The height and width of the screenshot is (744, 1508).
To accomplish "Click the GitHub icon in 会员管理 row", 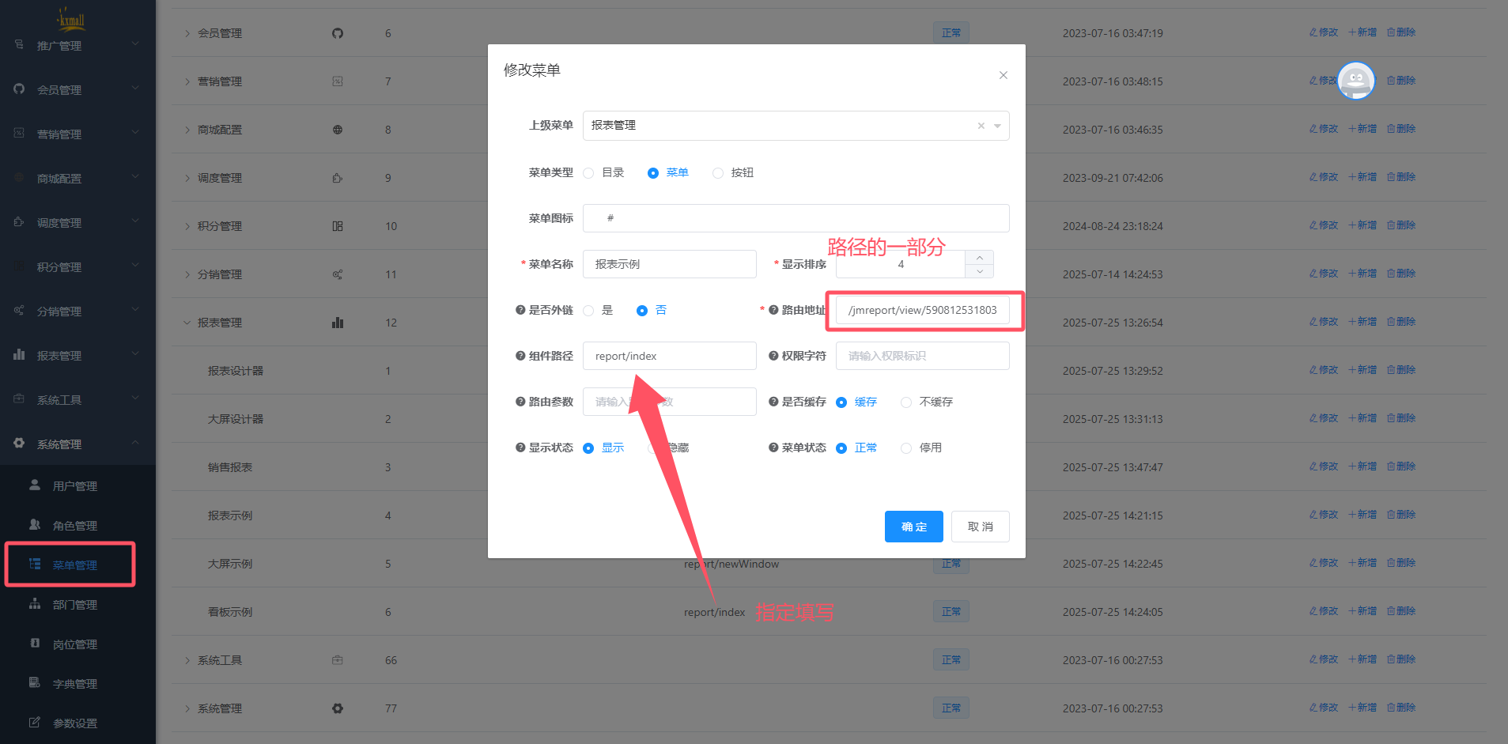I will click(x=338, y=33).
